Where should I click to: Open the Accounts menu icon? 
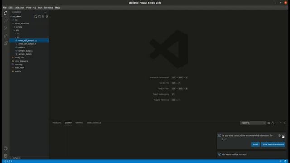5,149
